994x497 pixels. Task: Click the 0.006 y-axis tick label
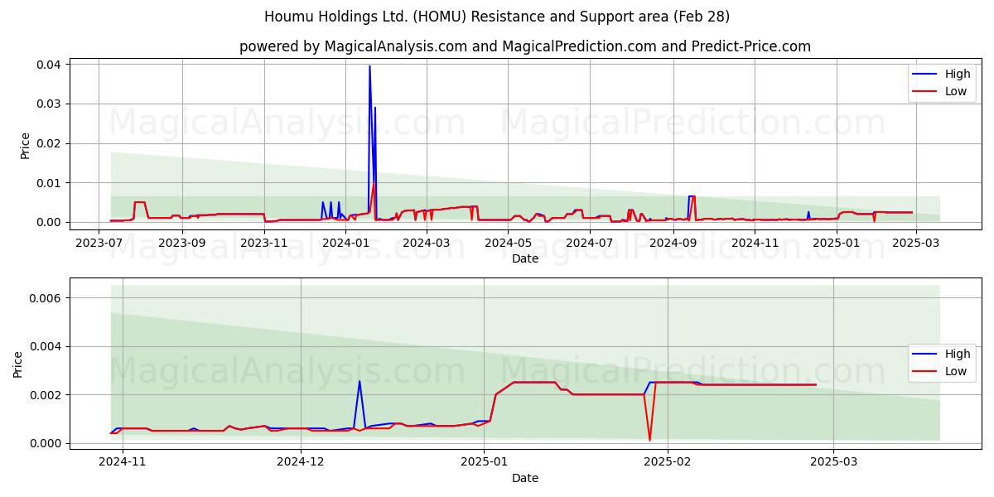click(46, 298)
